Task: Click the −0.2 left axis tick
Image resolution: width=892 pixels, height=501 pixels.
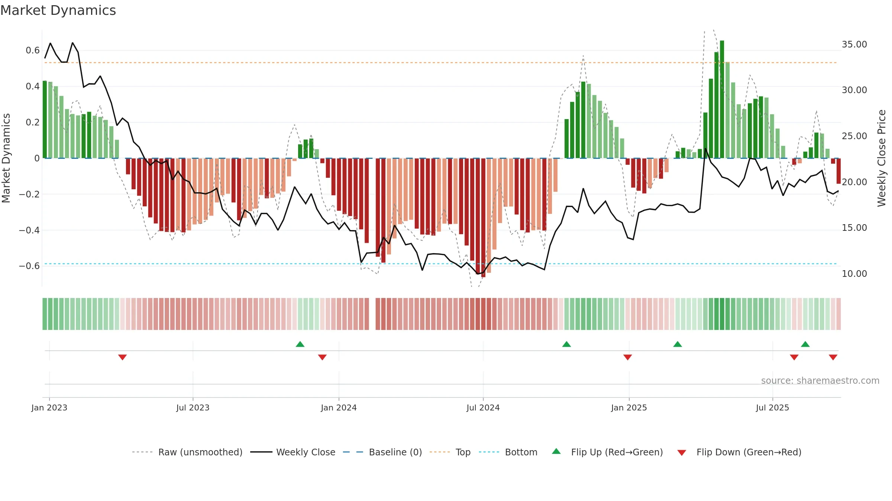Action: 29,194
